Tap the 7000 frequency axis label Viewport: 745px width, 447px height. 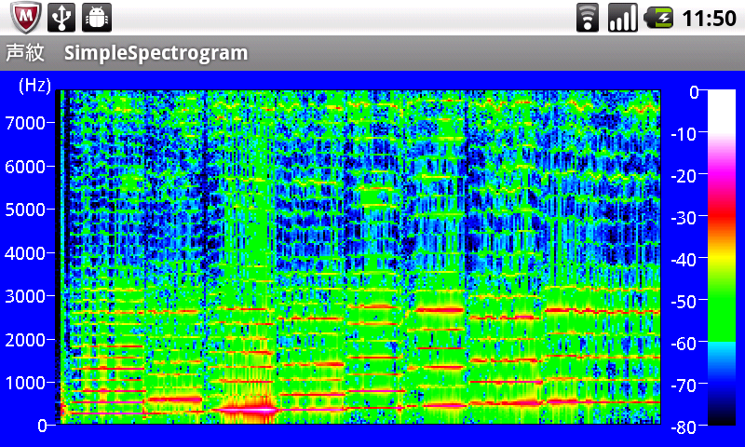pyautogui.click(x=26, y=123)
